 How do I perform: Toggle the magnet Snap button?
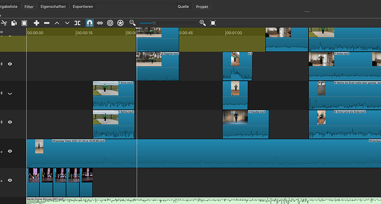pos(89,23)
